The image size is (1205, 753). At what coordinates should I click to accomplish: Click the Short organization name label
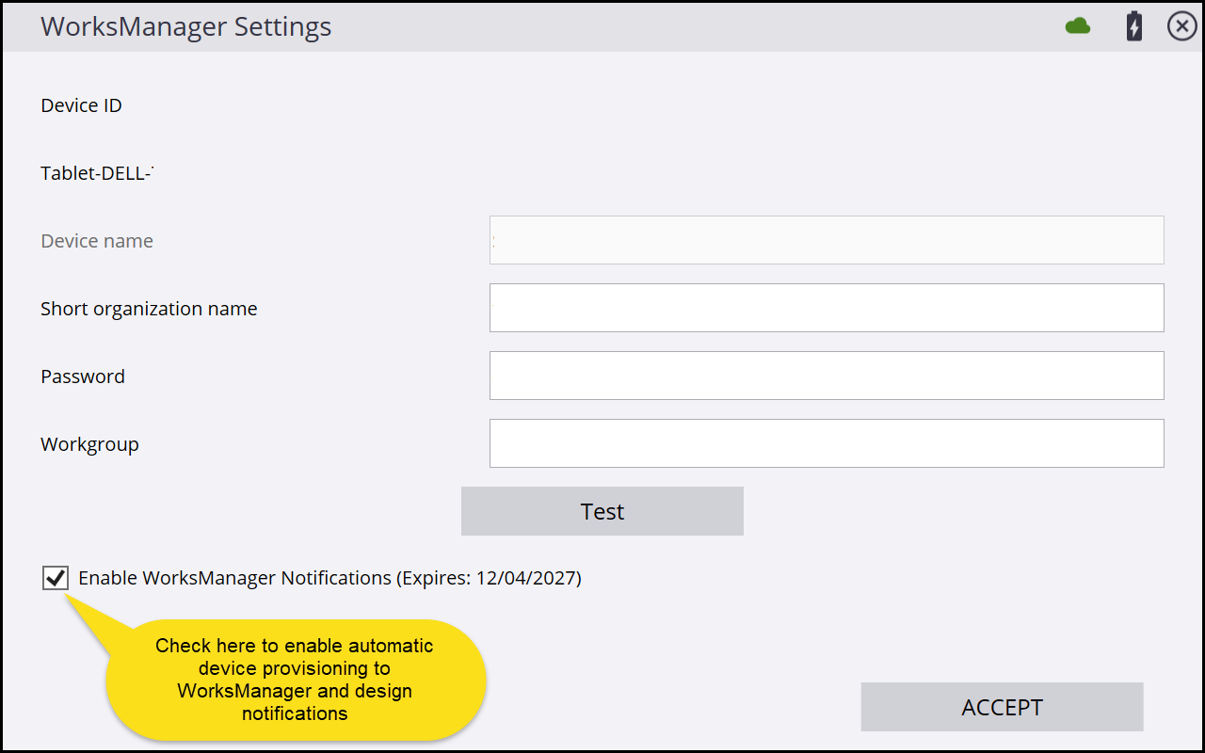149,309
